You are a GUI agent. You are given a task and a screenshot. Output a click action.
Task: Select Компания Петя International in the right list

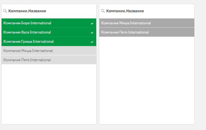click(125, 32)
